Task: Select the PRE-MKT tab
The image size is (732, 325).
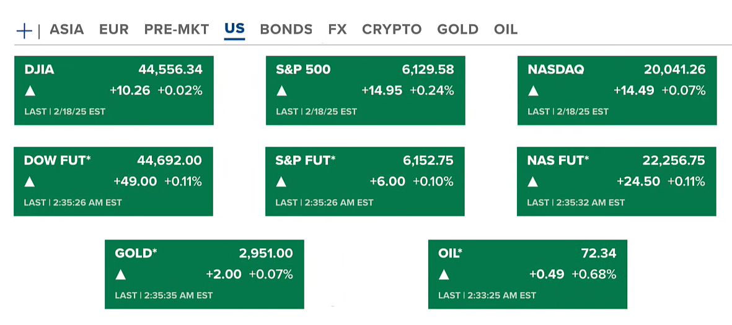Action: (177, 29)
